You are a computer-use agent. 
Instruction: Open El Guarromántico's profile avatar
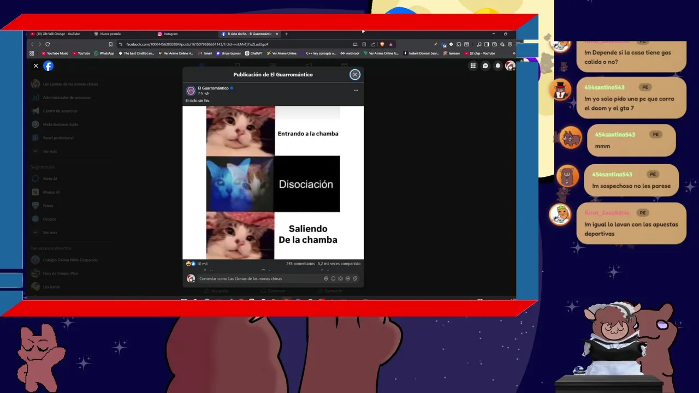(191, 91)
